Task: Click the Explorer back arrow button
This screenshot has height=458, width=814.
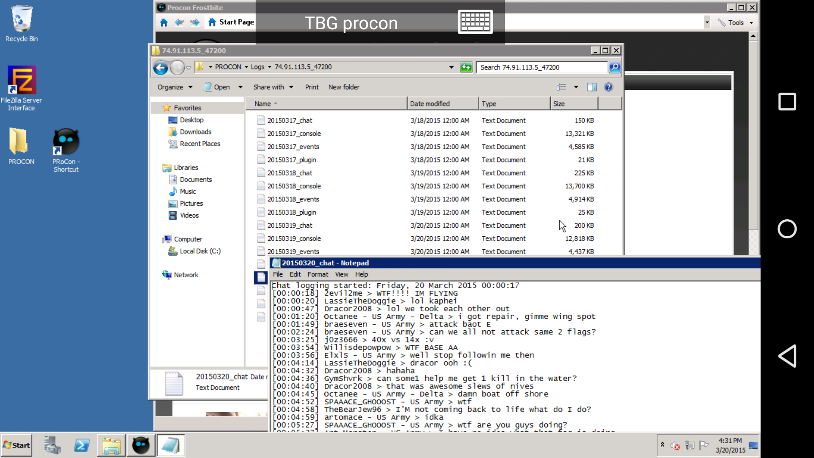Action: coord(161,67)
